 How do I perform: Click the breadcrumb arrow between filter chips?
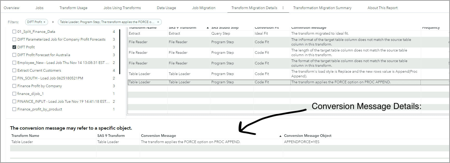click(53, 22)
